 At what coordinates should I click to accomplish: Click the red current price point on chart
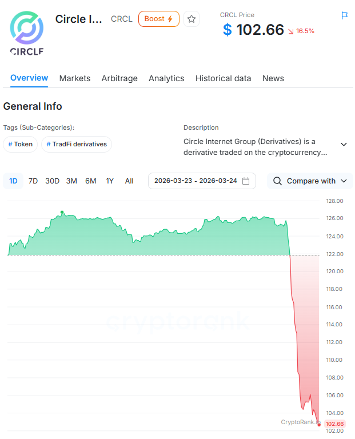coord(319,425)
